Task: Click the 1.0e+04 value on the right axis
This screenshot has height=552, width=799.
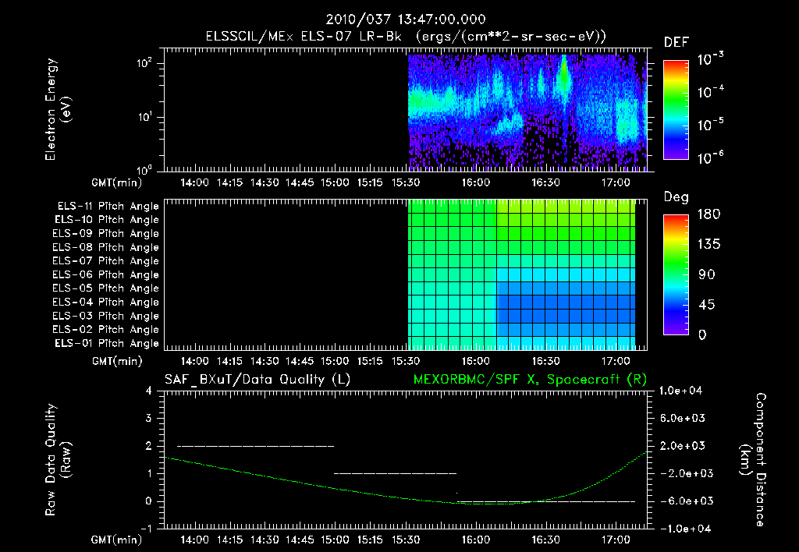Action: [x=680, y=391]
